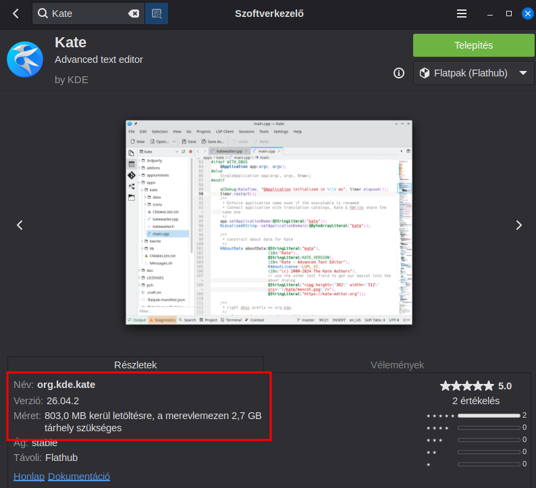Enlarge the Kate editor screenshot
The width and height of the screenshot is (536, 488).
coord(269,222)
